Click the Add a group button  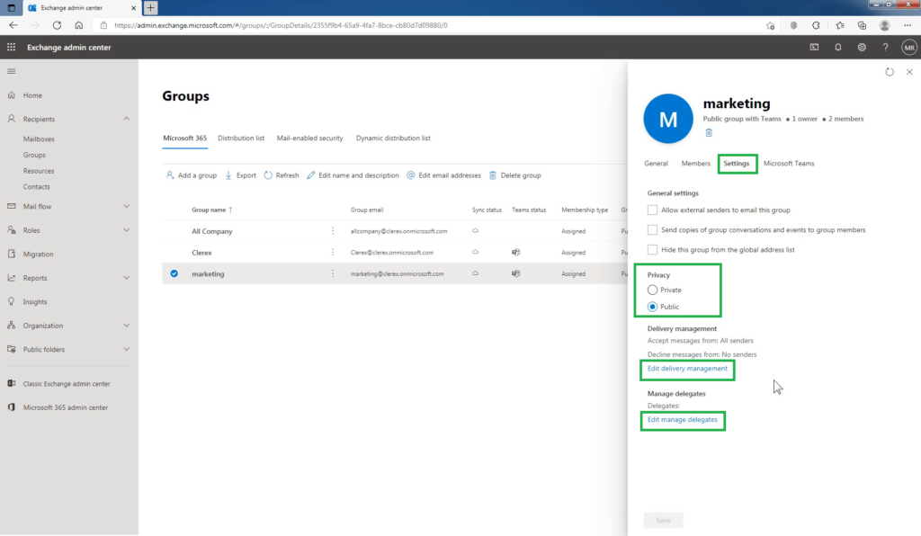point(192,175)
